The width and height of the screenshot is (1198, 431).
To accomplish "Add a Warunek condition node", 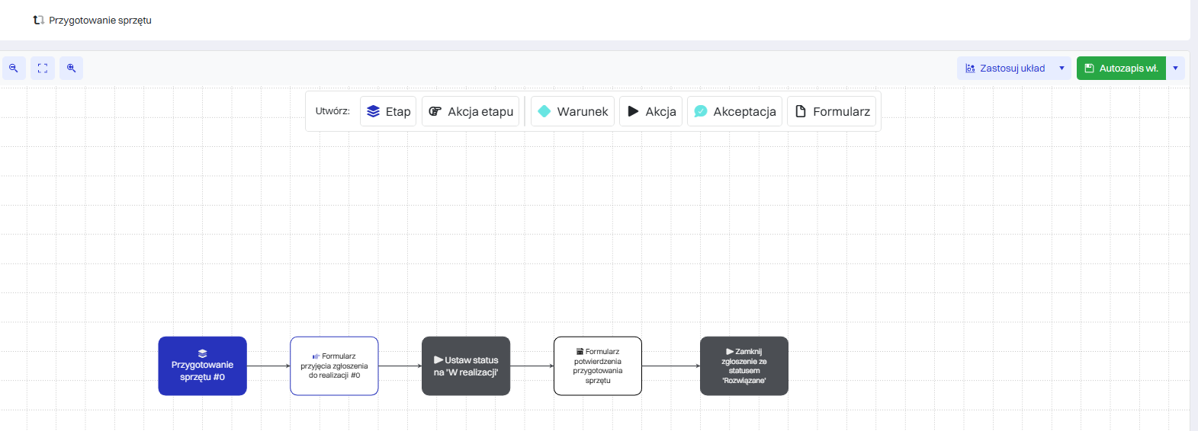I will 573,111.
